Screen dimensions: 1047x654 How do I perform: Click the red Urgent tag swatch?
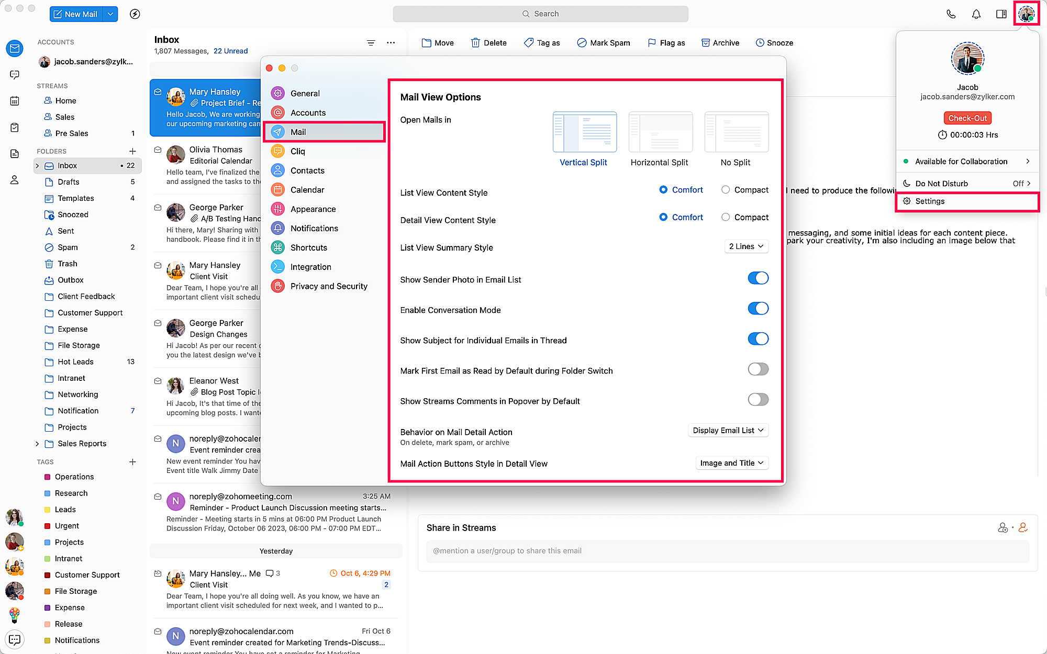[47, 526]
